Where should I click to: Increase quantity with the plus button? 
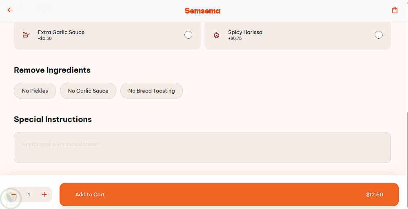pyautogui.click(x=44, y=195)
